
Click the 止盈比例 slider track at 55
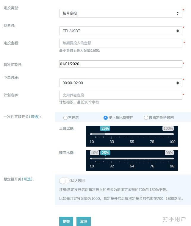(x=132, y=134)
